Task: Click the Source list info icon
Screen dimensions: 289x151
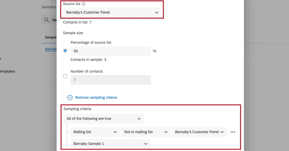Action: pos(84,4)
